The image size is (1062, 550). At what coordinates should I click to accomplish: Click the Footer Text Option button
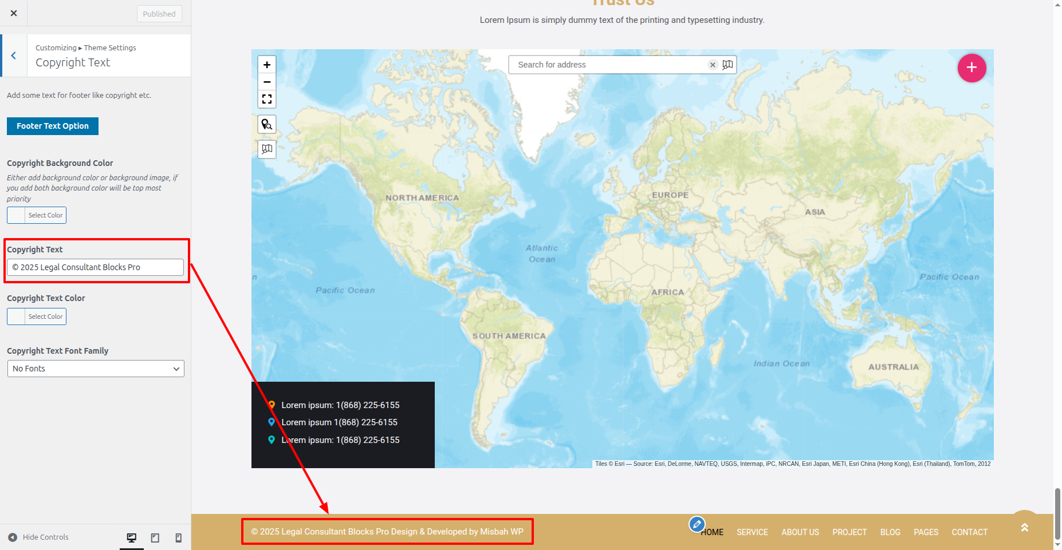click(x=53, y=126)
